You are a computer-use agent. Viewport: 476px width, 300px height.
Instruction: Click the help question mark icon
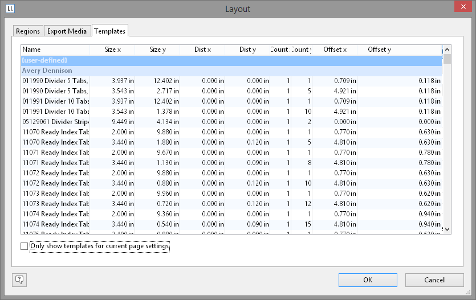19,280
